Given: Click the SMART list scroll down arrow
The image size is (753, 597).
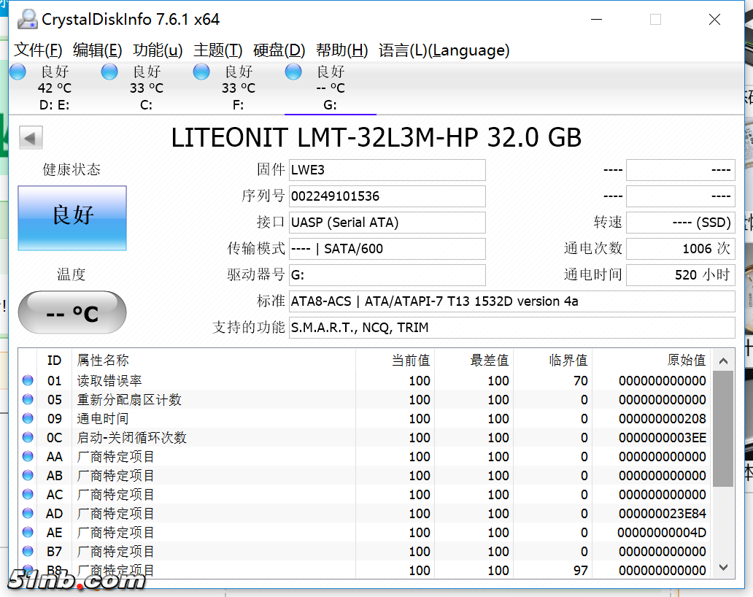Looking at the screenshot, I should click(723, 567).
